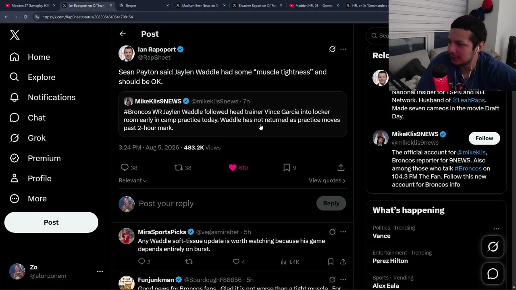This screenshot has width=516, height=290.
Task: Open Ian Rapoport's profile picture
Action: (127, 53)
